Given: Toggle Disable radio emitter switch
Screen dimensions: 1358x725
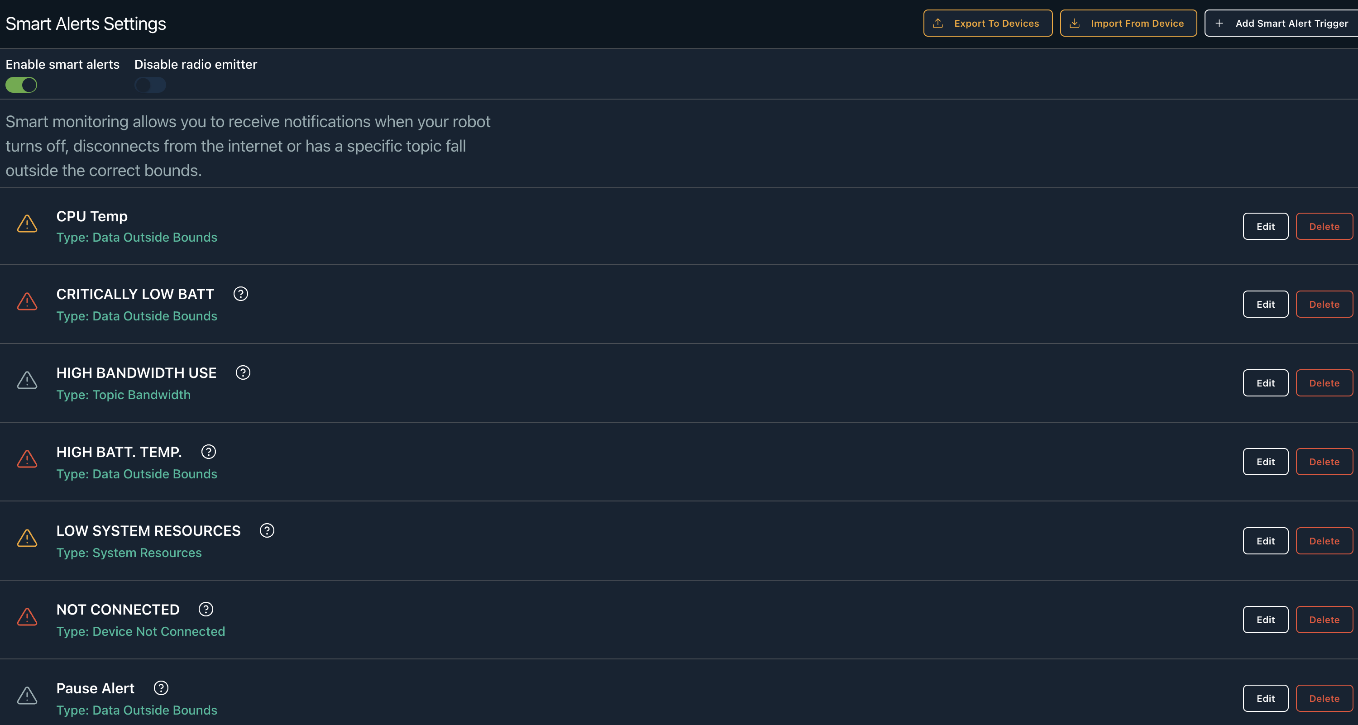Looking at the screenshot, I should pyautogui.click(x=150, y=85).
